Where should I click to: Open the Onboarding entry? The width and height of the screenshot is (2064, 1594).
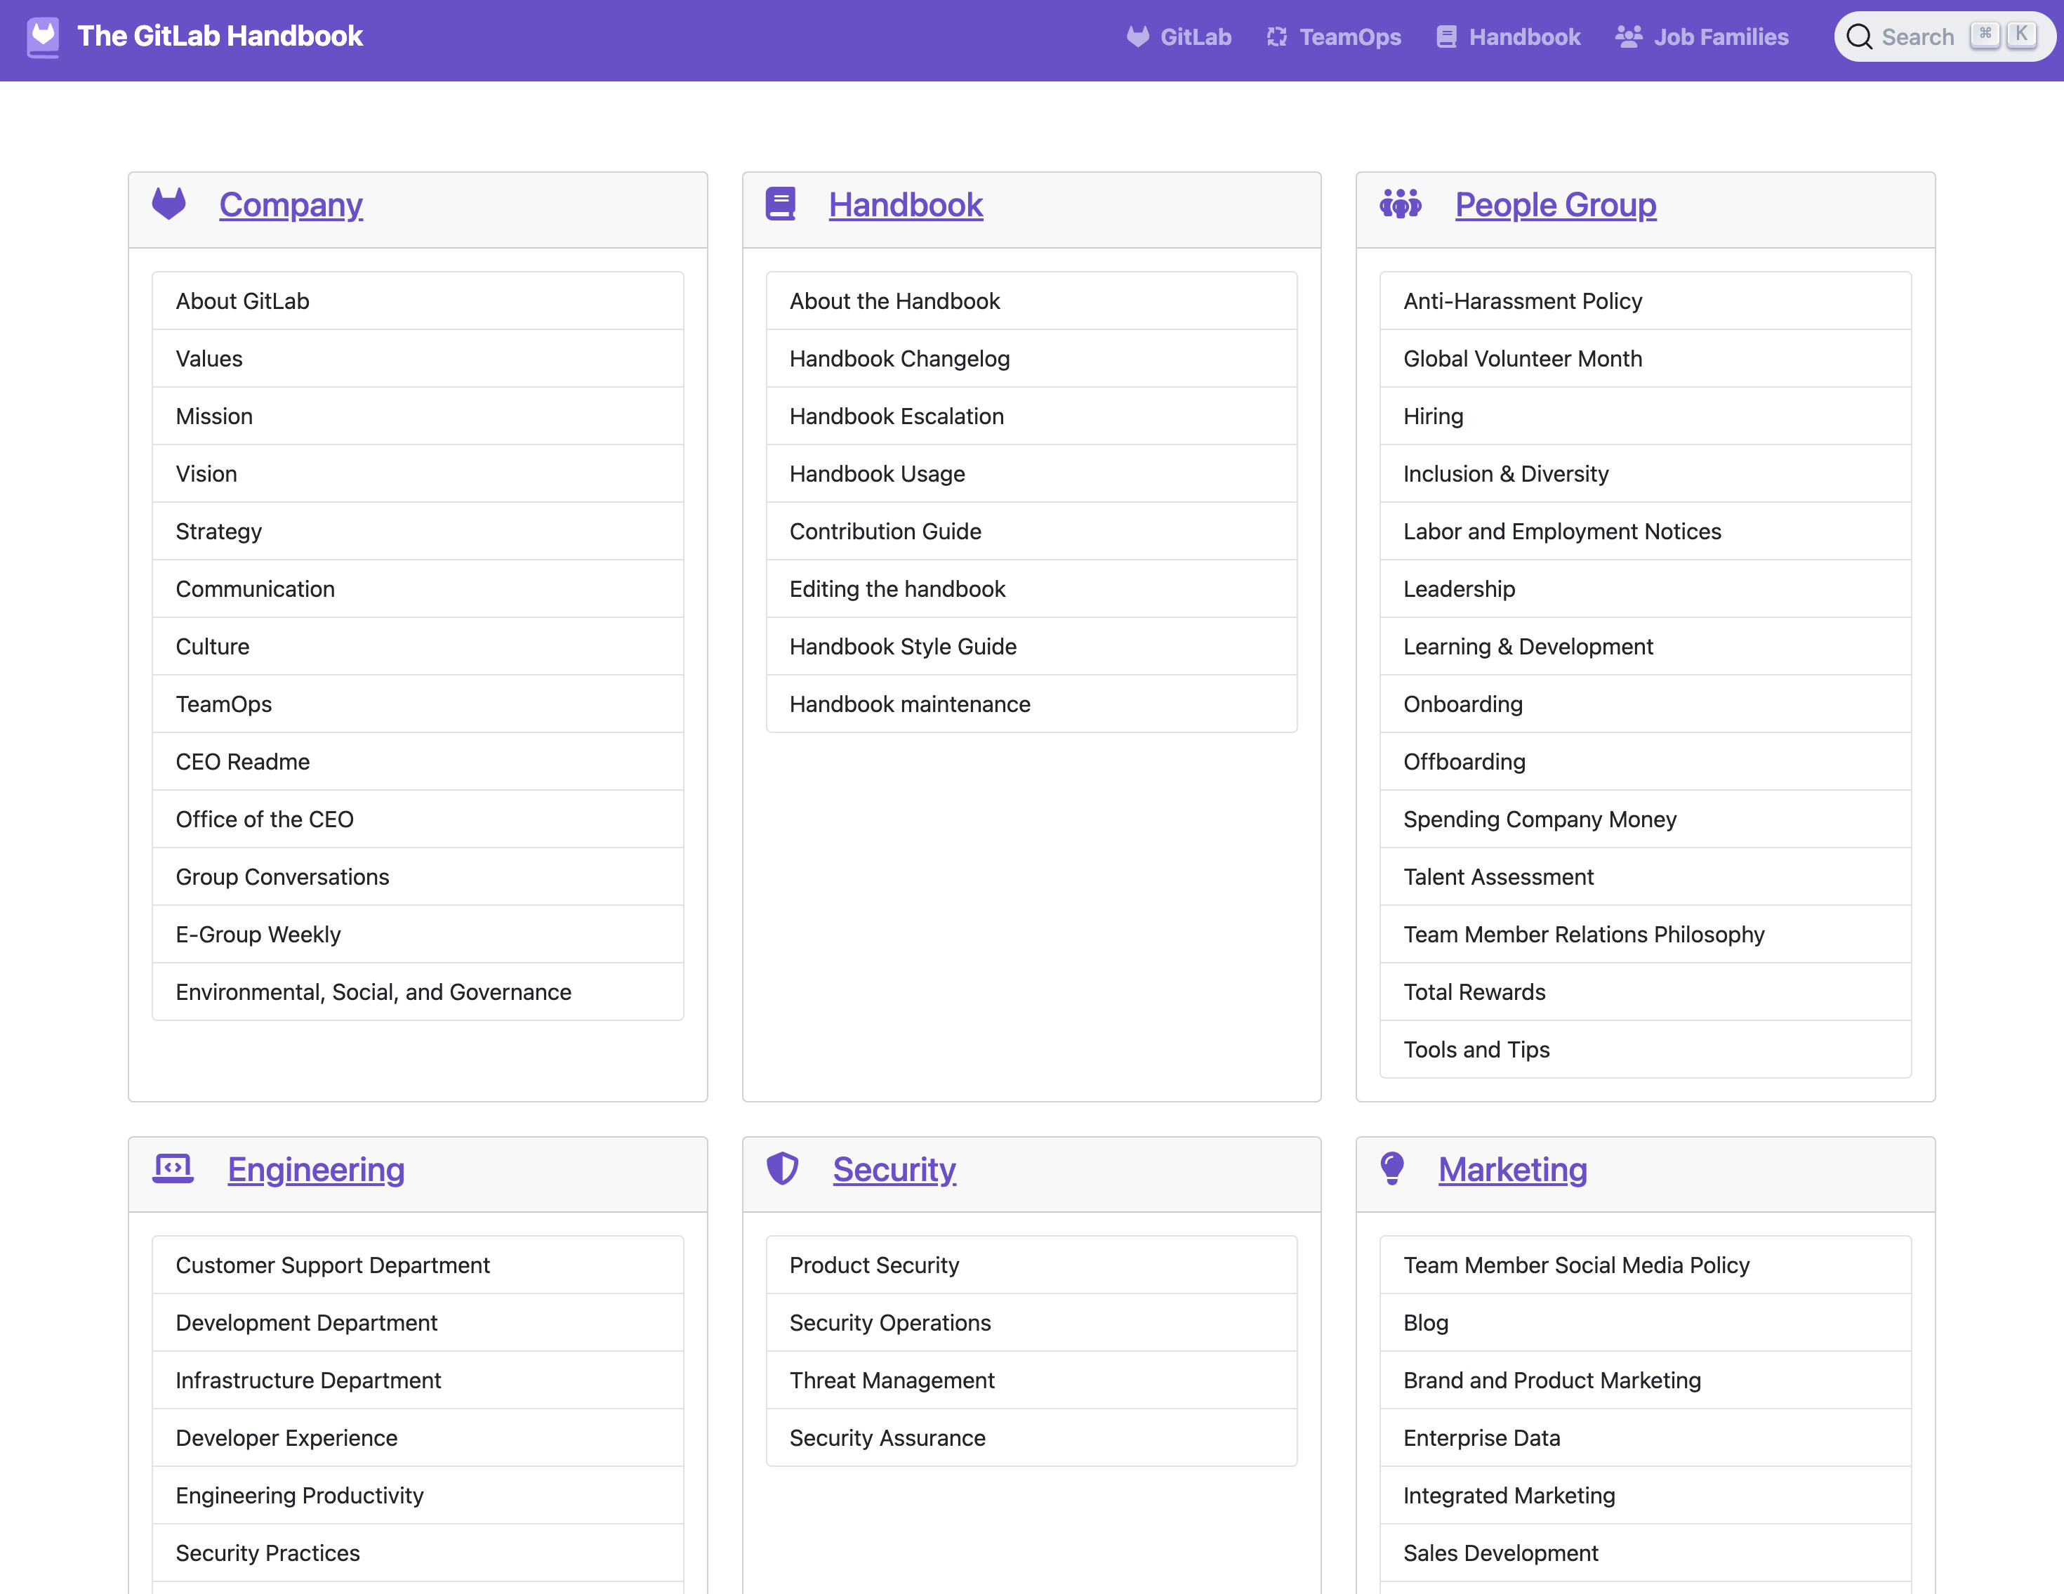(x=1646, y=704)
